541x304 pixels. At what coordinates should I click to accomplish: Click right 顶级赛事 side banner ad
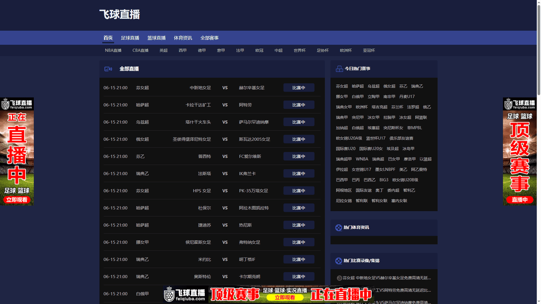click(520, 151)
